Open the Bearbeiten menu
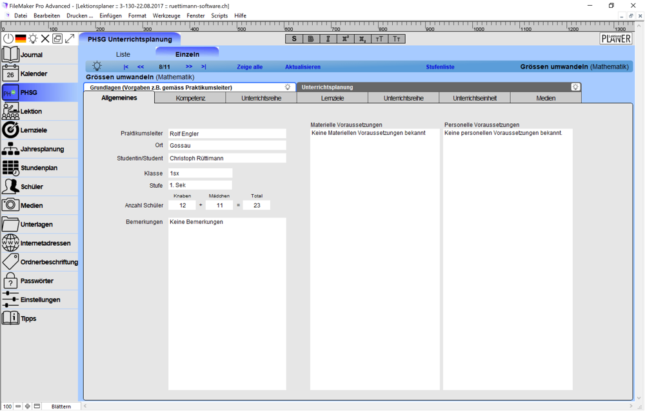This screenshot has width=645, height=411. tap(47, 15)
